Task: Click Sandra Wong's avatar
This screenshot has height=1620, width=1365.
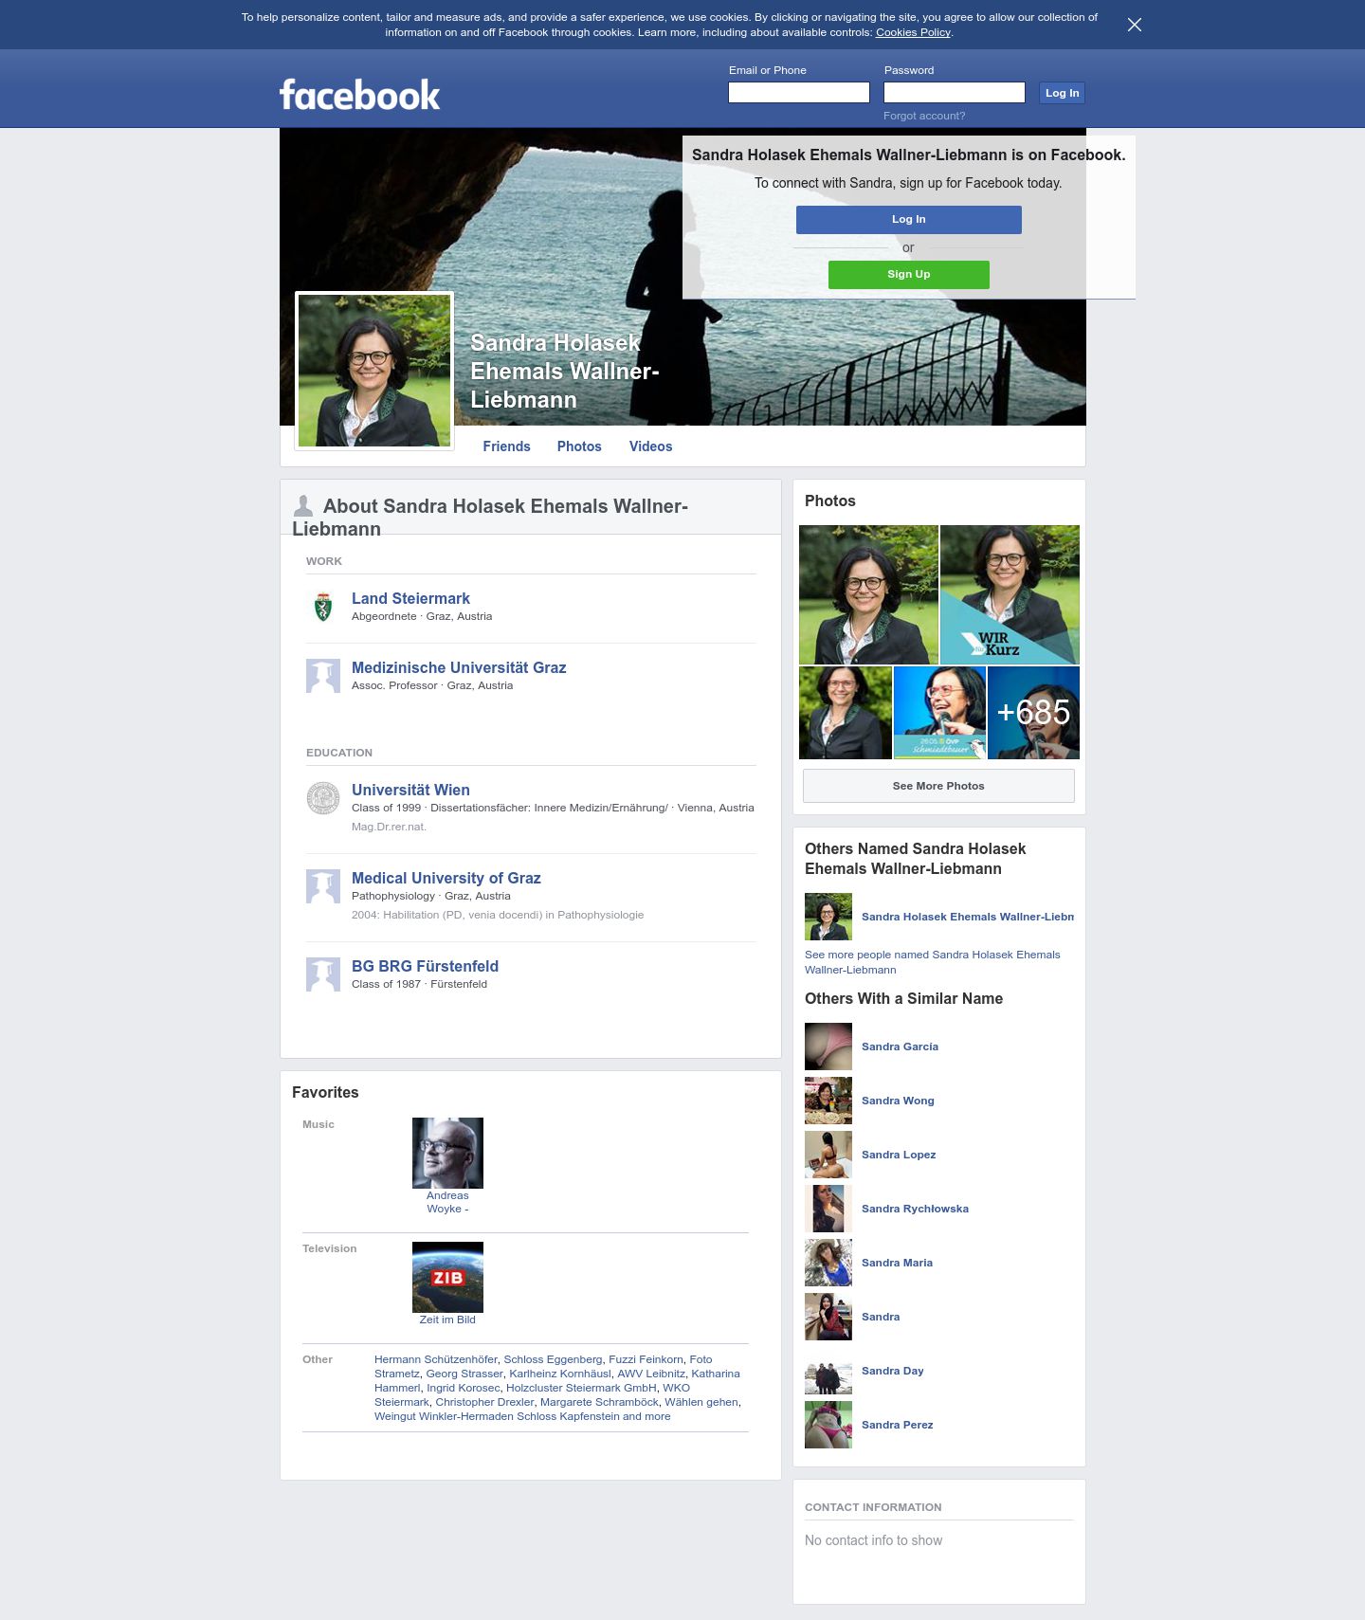Action: click(828, 1101)
